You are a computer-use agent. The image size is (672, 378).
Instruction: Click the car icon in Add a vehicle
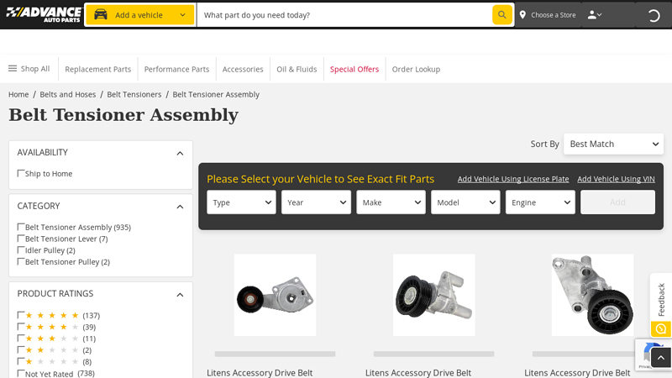(x=101, y=15)
